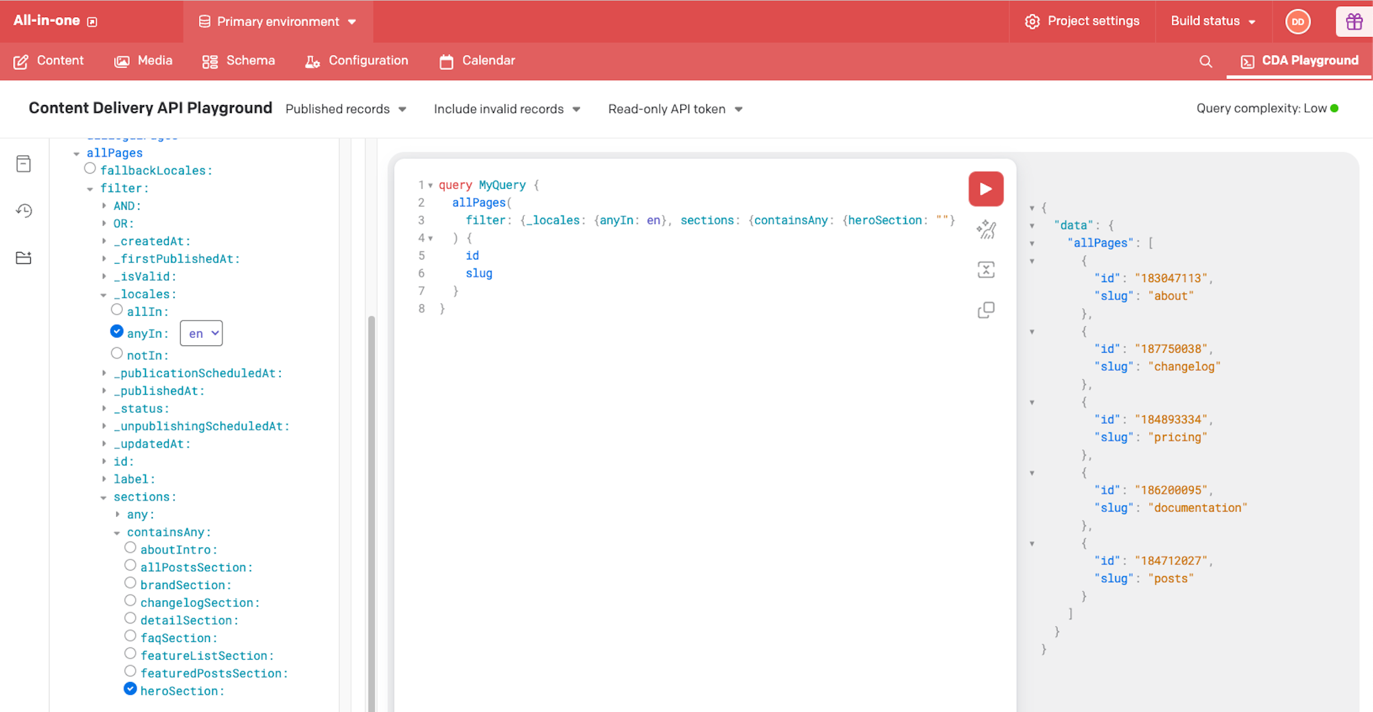Click the Calendar icon
Screen dimensions: 1373x712
tap(446, 62)
